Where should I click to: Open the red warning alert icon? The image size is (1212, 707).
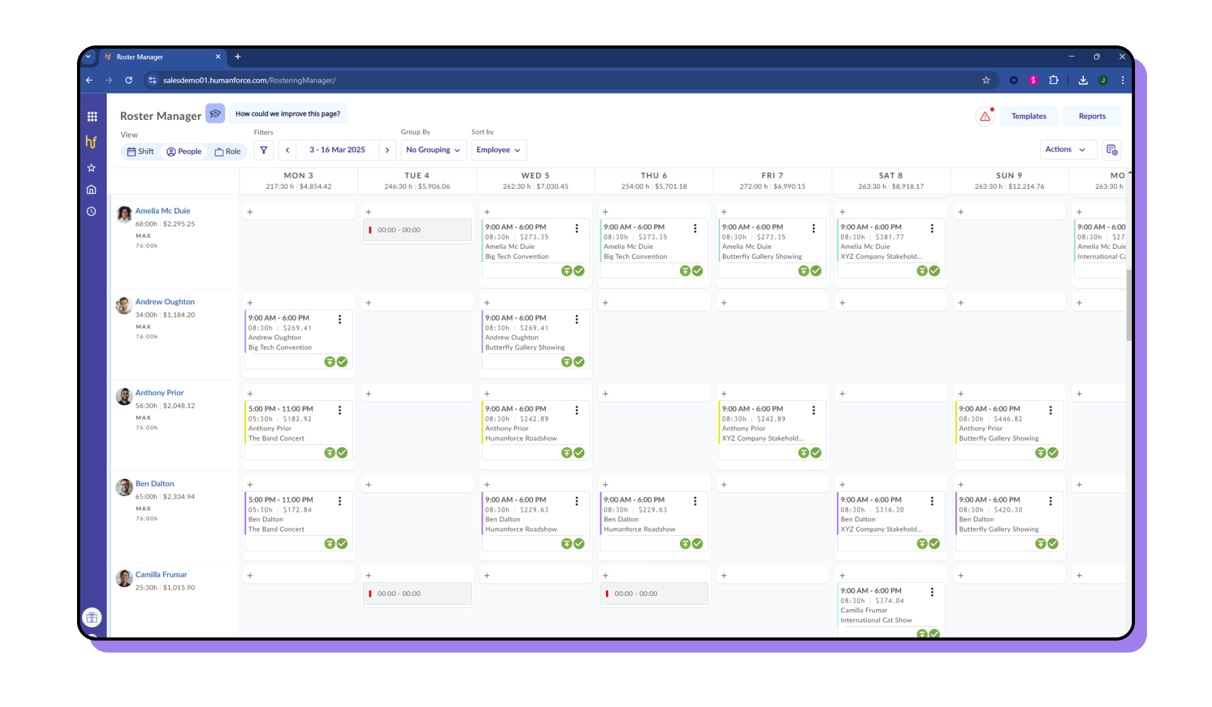[985, 116]
